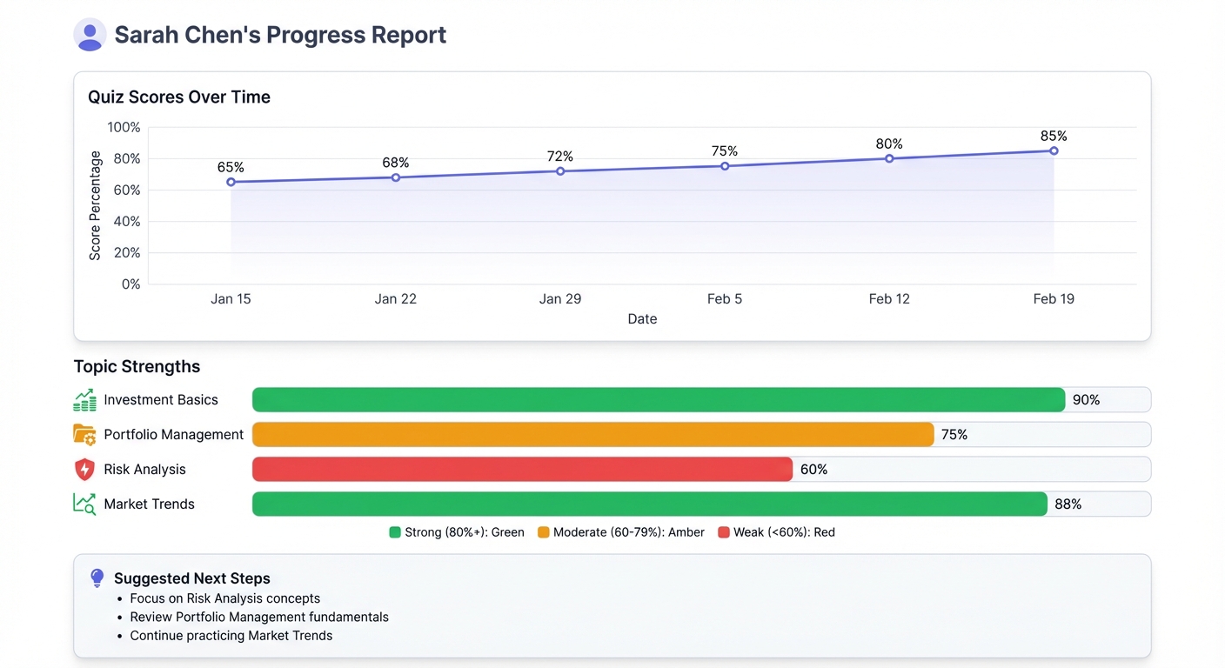Click the 100% y-axis tick label
The height and width of the screenshot is (668, 1225).
coord(124,127)
